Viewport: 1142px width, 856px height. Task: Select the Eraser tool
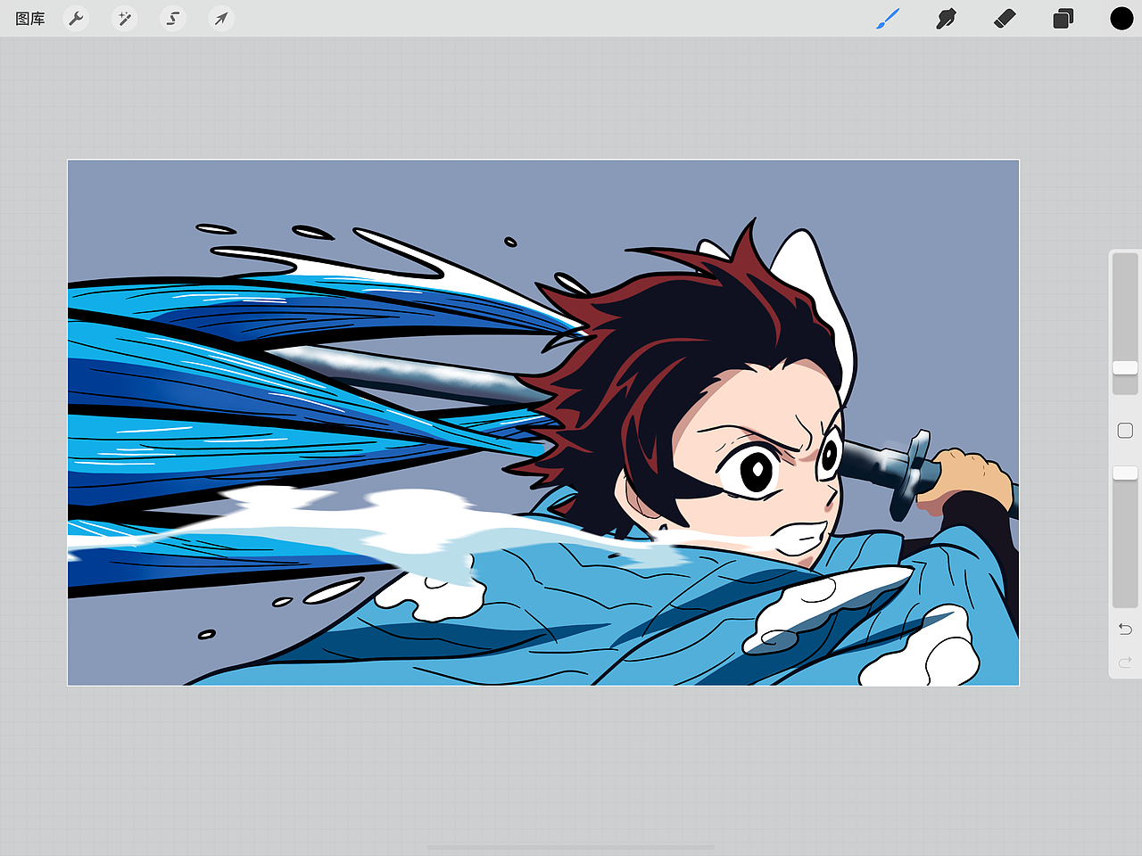point(1005,19)
